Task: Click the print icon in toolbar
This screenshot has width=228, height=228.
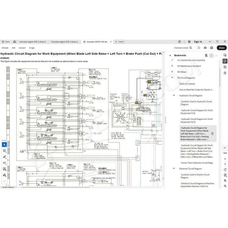Action: point(212,48)
